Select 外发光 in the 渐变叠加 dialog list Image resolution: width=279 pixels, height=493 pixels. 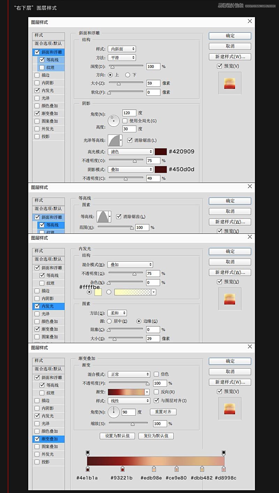[48, 454]
